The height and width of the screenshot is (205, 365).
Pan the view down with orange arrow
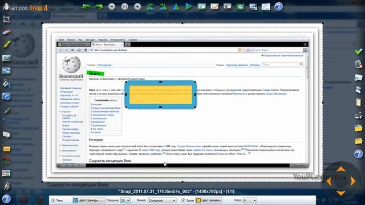tap(341, 193)
